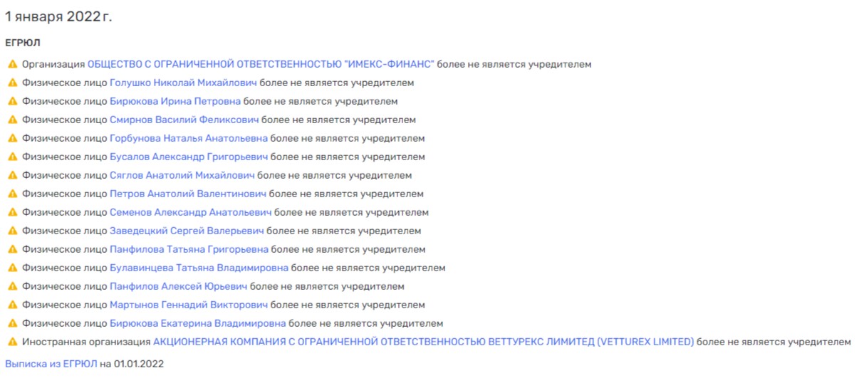Open Булавинцева Татьяна Владимировна link

(199, 268)
